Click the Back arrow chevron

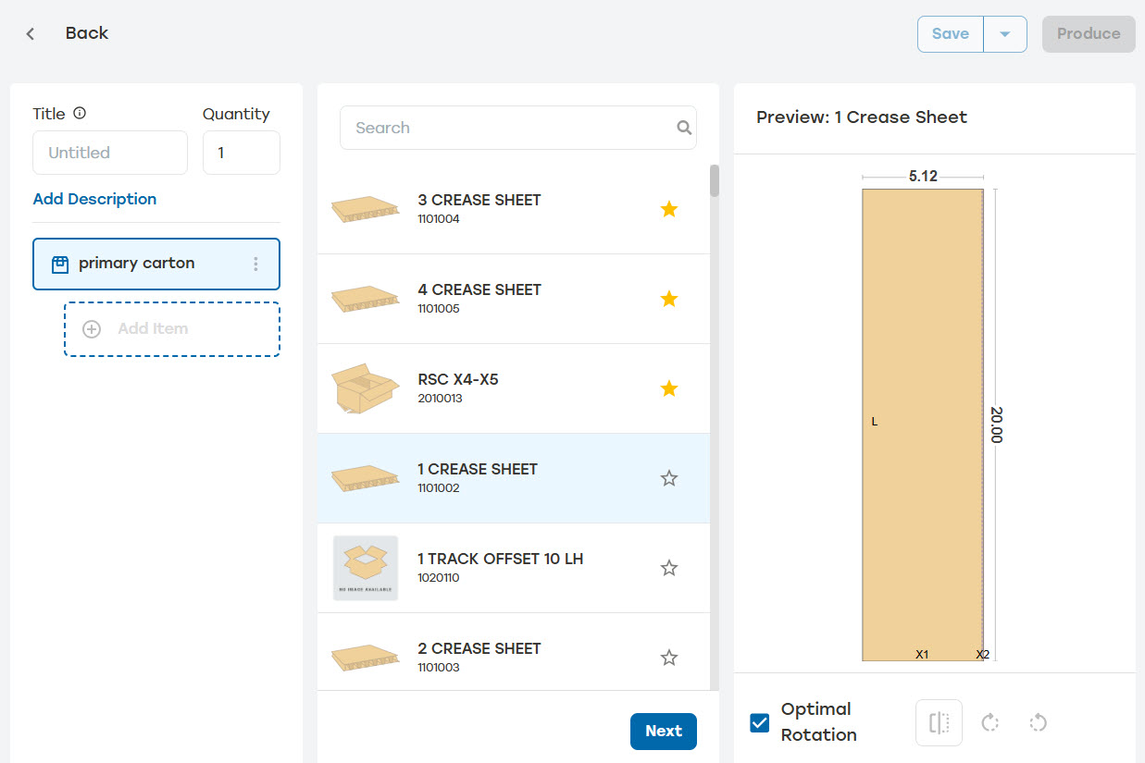click(31, 34)
